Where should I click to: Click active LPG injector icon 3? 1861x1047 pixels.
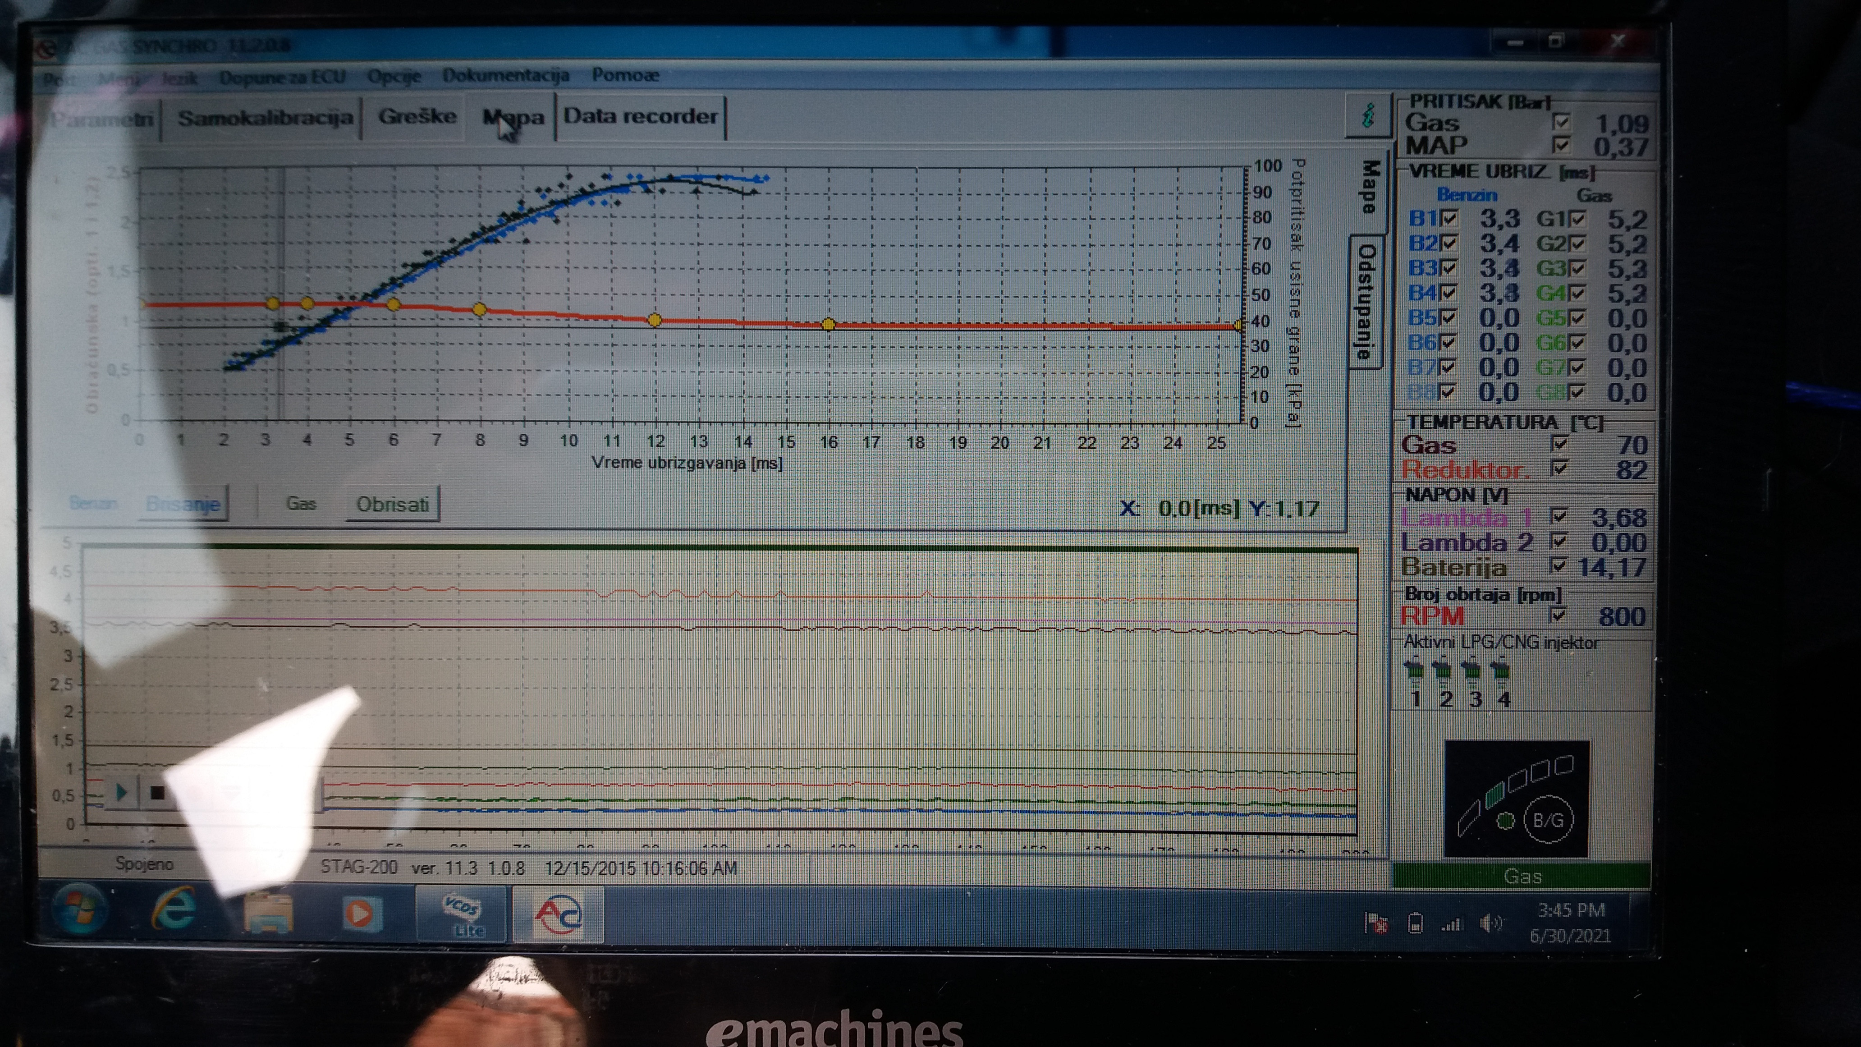point(1471,672)
